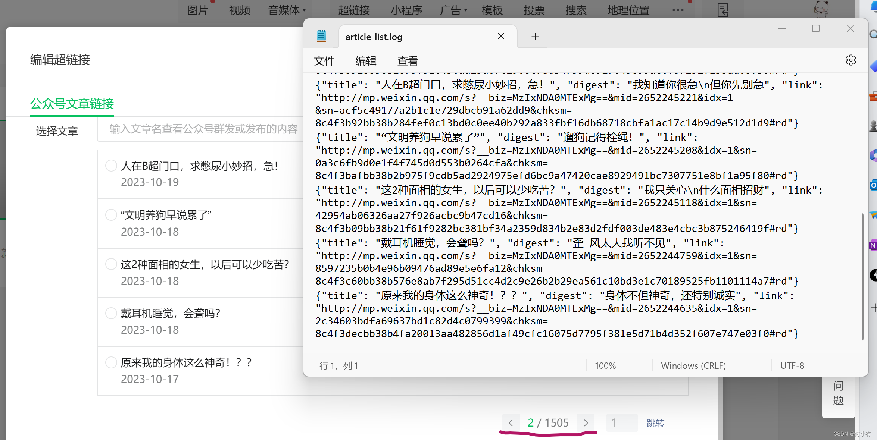Screen dimensions: 877x440
Task: Click the zoom level 100% in status bar
Action: click(605, 365)
